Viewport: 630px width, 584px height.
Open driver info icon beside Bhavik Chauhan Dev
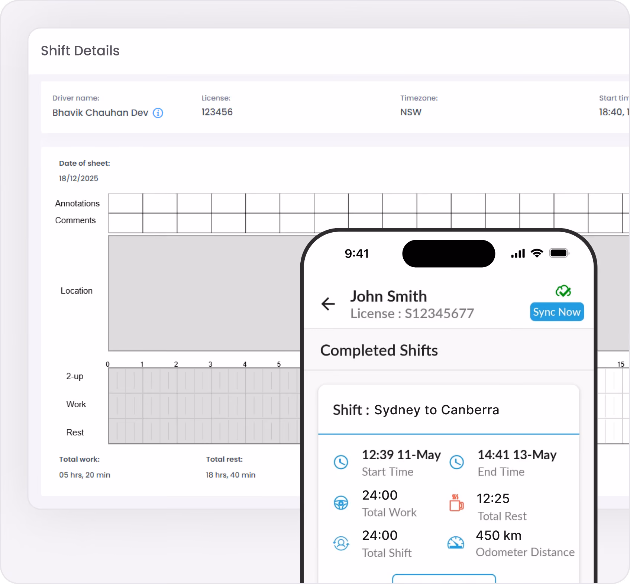[158, 113]
